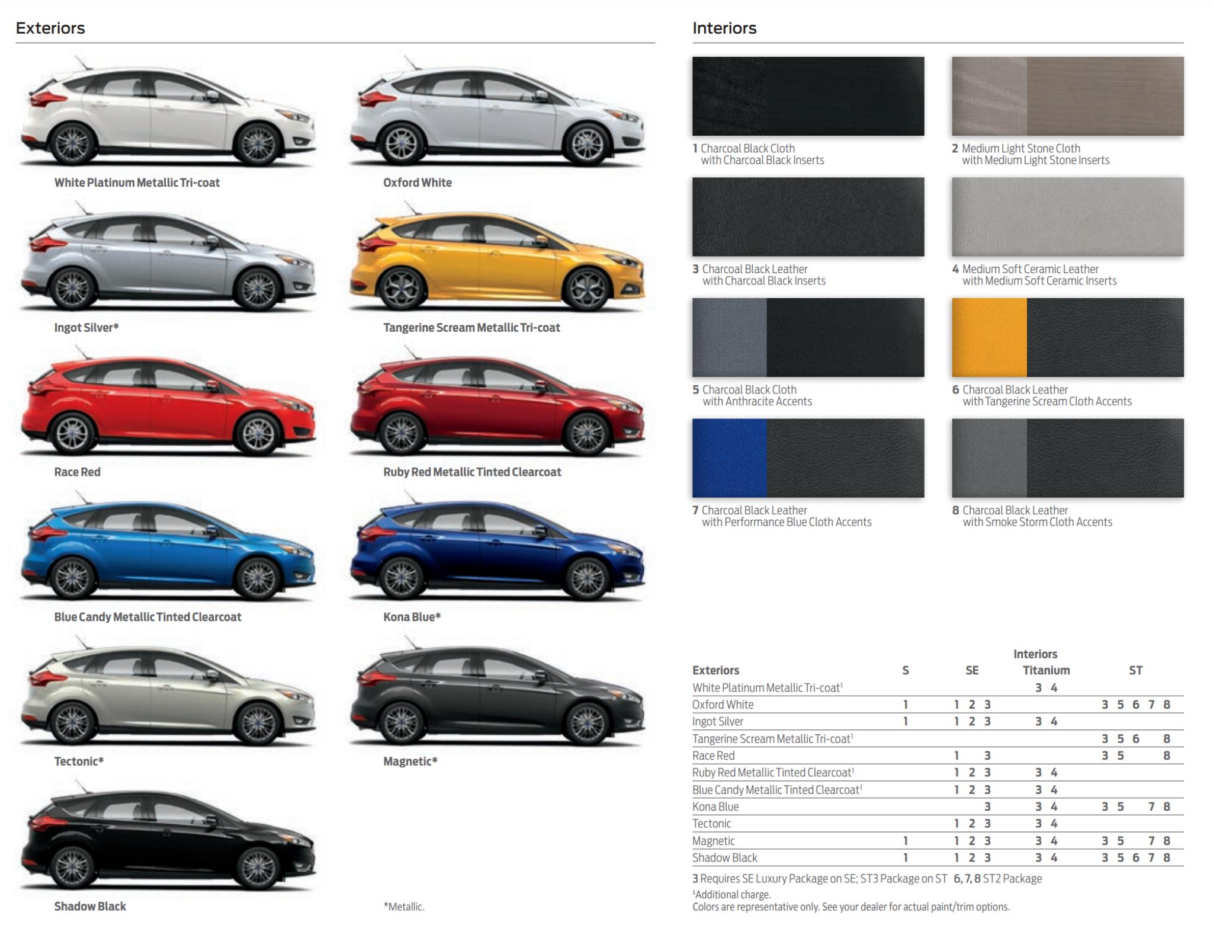This screenshot has height=925, width=1213.
Task: Click caption "Shadow Black" under the car
Action: click(90, 907)
